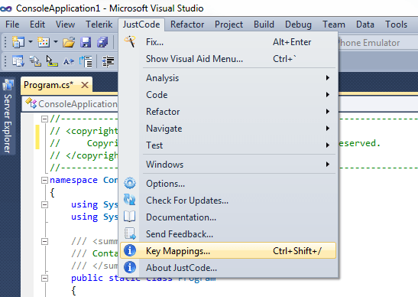Click the first icon in the second toolbar row

tap(18, 61)
